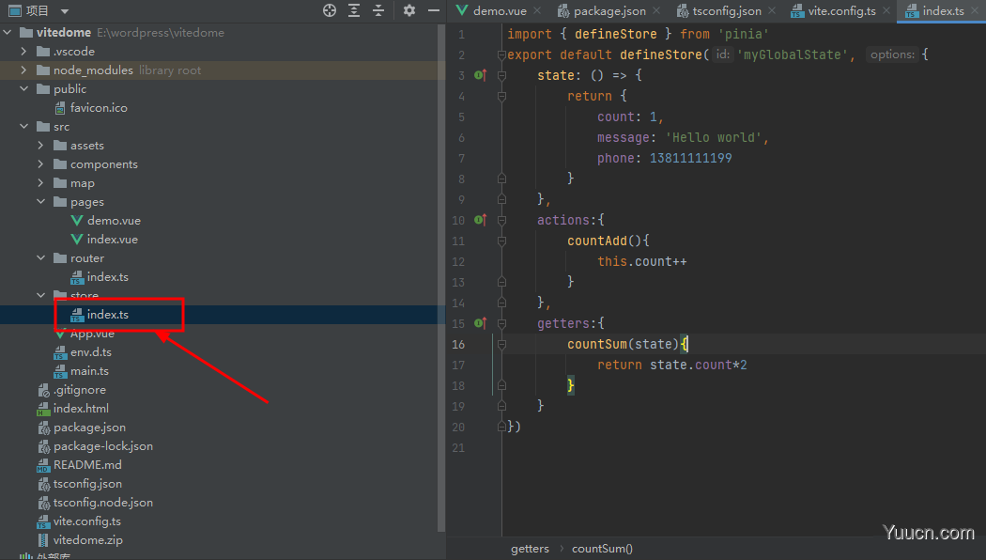Select README.md file
This screenshot has width=986, height=560.
79,465
